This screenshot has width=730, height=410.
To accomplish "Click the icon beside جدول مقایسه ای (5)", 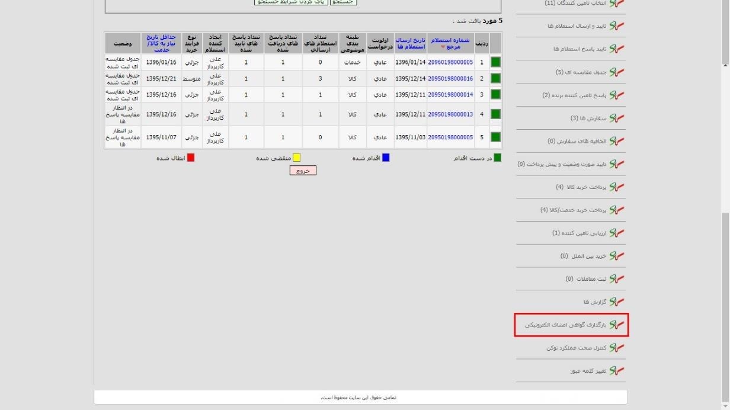I will click(x=617, y=72).
